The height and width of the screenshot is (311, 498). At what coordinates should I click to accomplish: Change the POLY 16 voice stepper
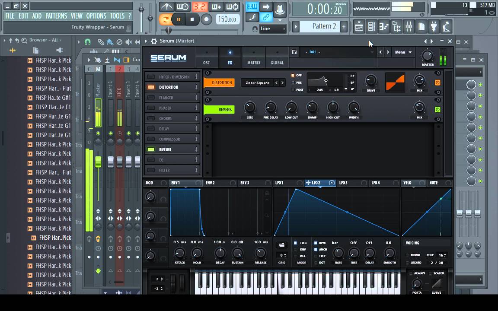click(x=443, y=255)
